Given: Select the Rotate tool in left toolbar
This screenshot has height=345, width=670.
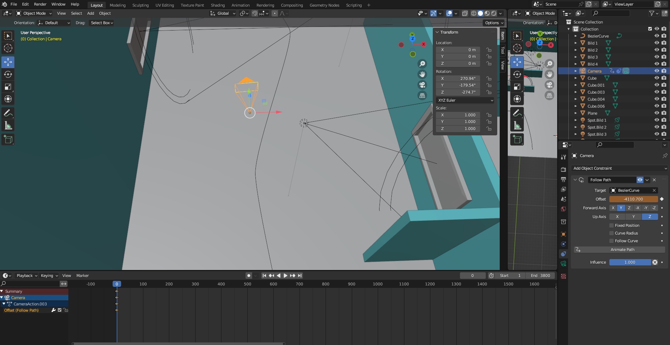Looking at the screenshot, I should 8,74.
